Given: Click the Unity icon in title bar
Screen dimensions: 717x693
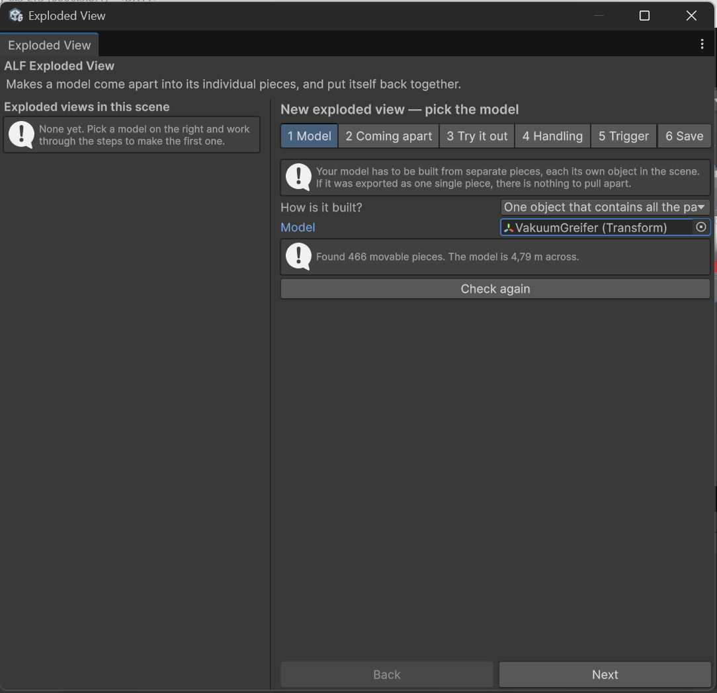Looking at the screenshot, I should (16, 16).
